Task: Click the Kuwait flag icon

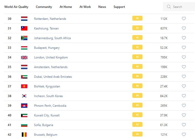Action: [x=24, y=115]
